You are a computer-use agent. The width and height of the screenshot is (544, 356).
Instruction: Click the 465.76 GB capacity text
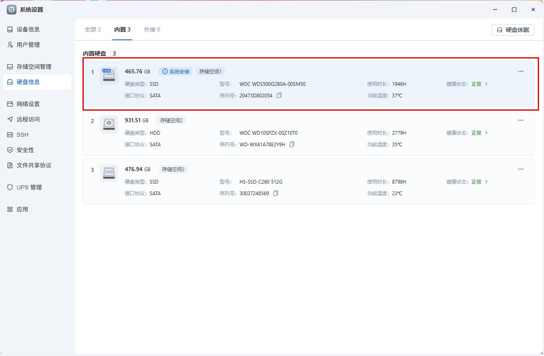pyautogui.click(x=138, y=71)
